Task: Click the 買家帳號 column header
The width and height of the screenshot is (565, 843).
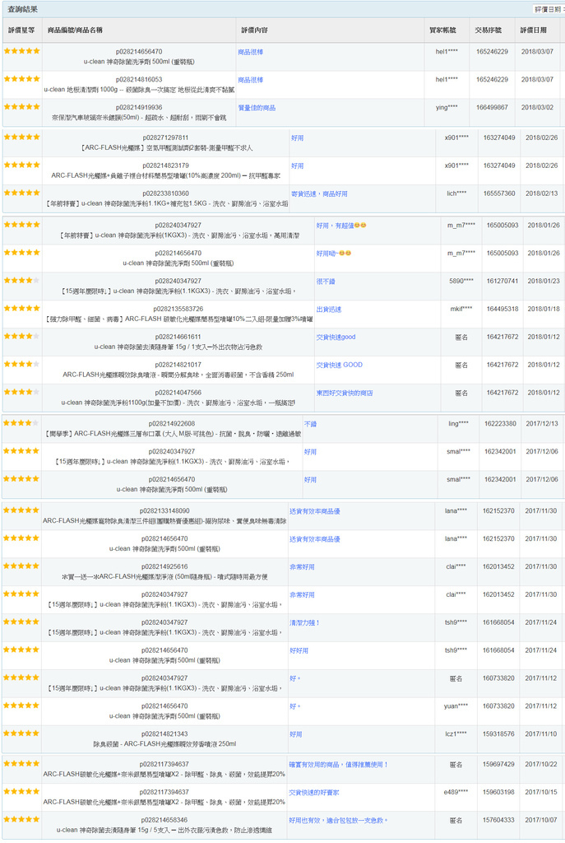Action: tap(442, 30)
